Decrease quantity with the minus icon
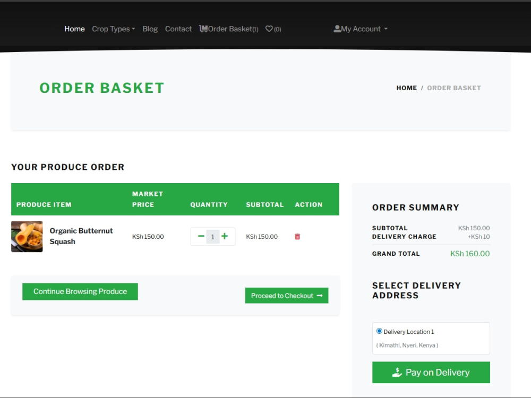 (201, 236)
